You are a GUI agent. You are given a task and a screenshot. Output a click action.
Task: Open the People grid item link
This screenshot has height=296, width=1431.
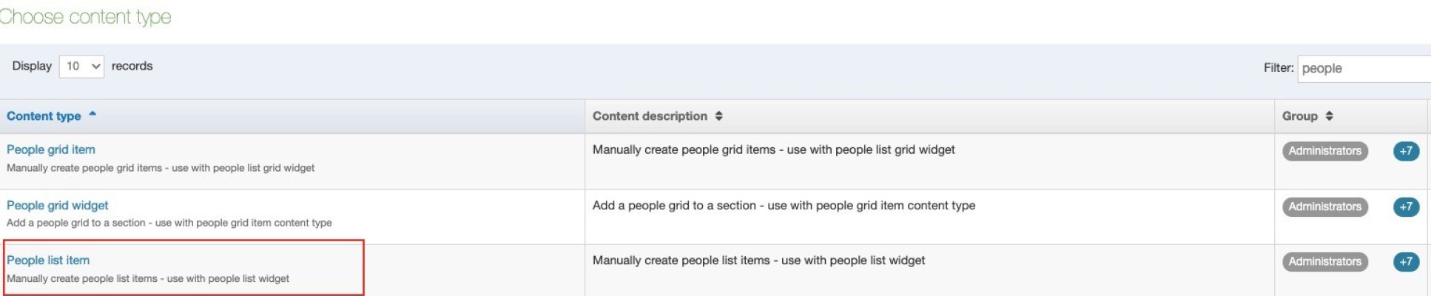tap(51, 149)
